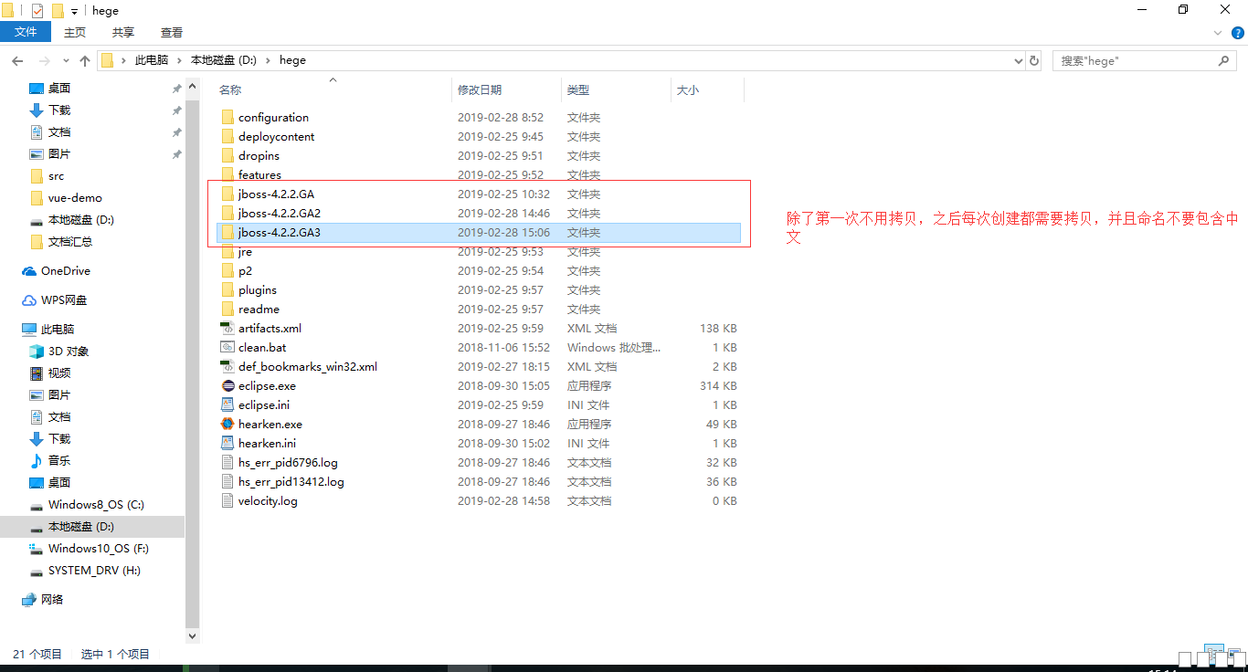Switch to the 查看 ribbon tab
Viewport: 1248px width, 672px height.
click(172, 32)
